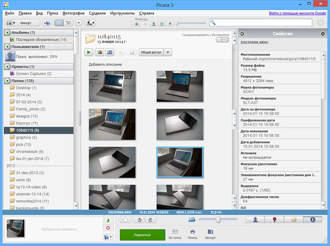Close the Свойства properties panel
The width and height of the screenshot is (330, 246).
pos(323,33)
